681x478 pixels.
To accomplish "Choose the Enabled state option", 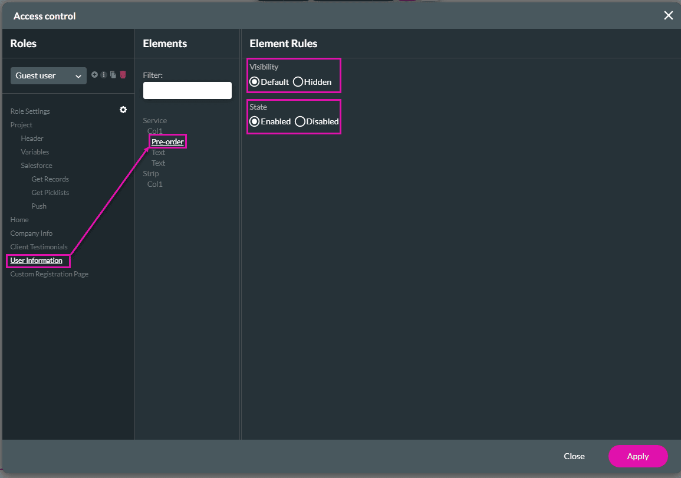I will [255, 121].
